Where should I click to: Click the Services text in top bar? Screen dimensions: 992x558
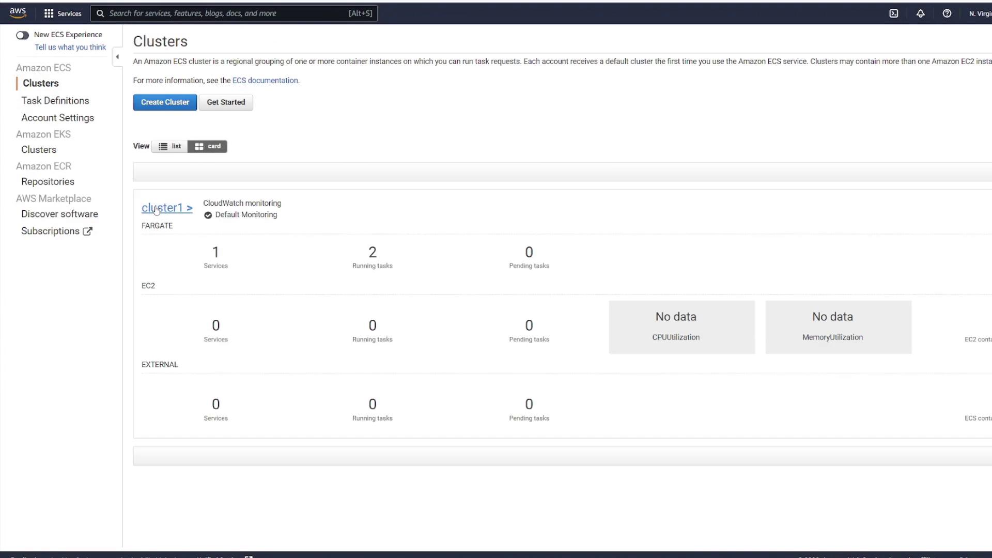[69, 14]
